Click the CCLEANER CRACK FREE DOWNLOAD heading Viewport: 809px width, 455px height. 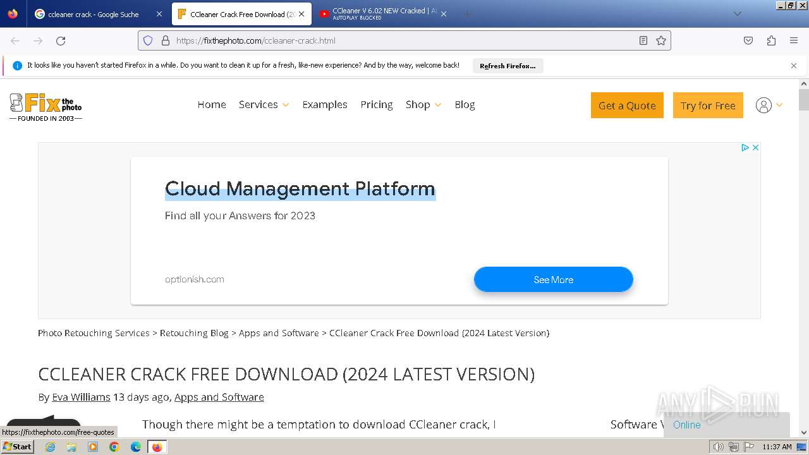(286, 374)
